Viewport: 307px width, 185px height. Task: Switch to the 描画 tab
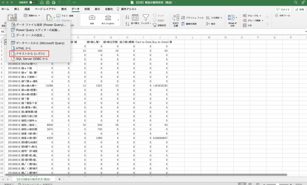tap(27, 9)
